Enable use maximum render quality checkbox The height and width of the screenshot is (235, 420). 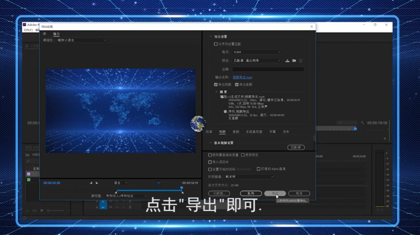click(210, 155)
